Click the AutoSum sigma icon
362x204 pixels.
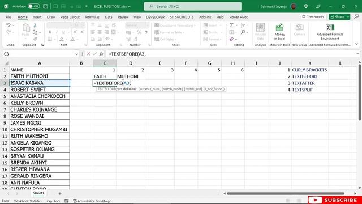(231, 25)
